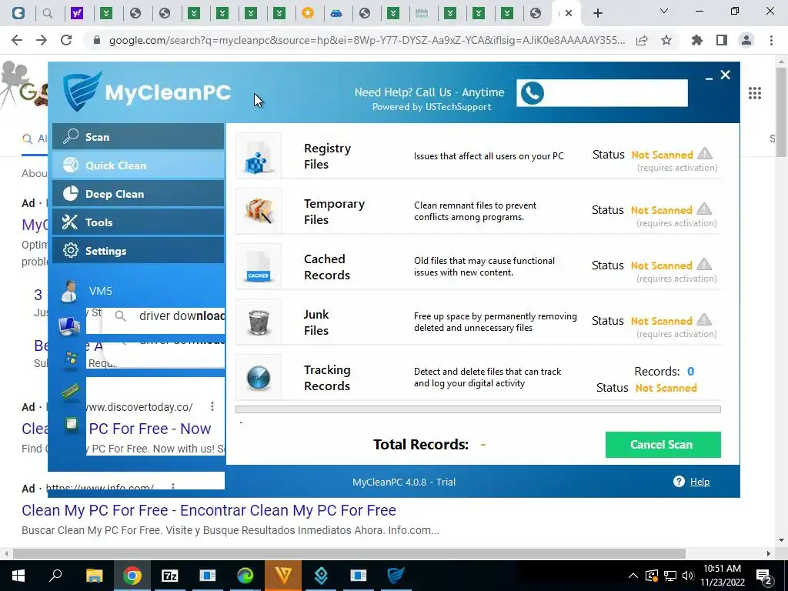Click the scan progress bar
This screenshot has height=591, width=788.
pyautogui.click(x=478, y=409)
